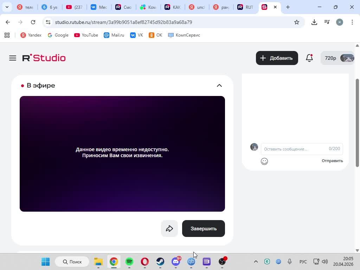Open Google bookmark
The height and width of the screenshot is (270, 360).
pyautogui.click(x=58, y=35)
